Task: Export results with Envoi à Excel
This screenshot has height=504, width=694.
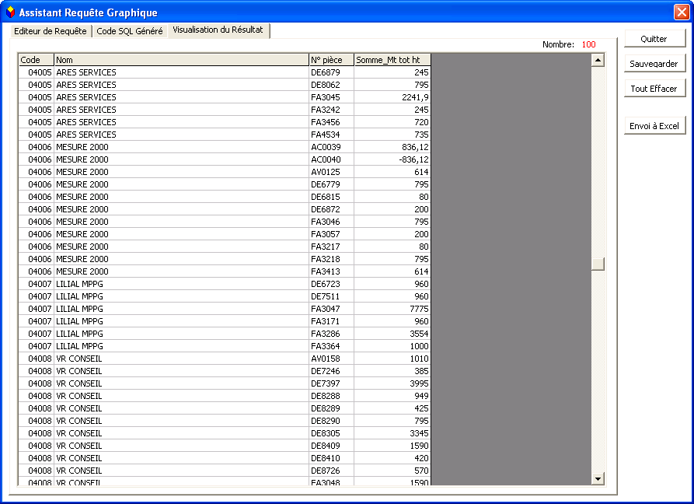Action: [654, 126]
